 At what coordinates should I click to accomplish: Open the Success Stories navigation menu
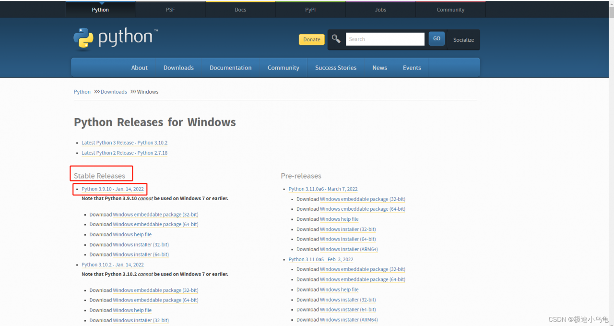click(336, 68)
